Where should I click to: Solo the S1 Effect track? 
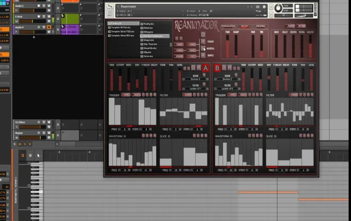pyautogui.click(x=44, y=122)
